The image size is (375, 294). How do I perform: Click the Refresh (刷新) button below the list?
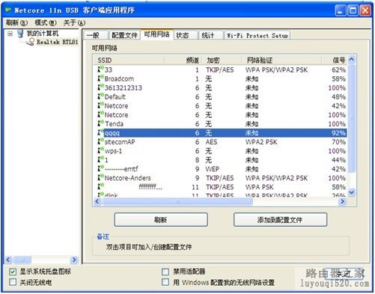click(161, 219)
